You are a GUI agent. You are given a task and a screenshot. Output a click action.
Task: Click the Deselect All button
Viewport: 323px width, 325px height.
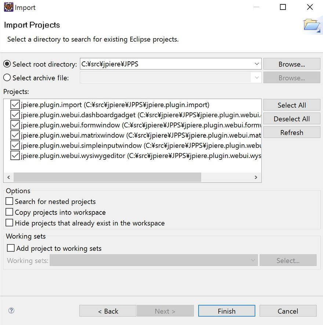pyautogui.click(x=291, y=119)
